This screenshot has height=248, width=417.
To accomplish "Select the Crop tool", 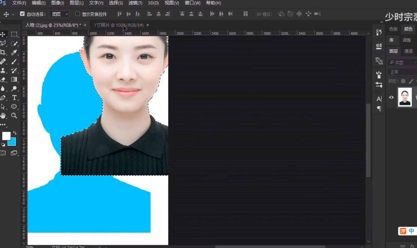I will (x=3, y=52).
